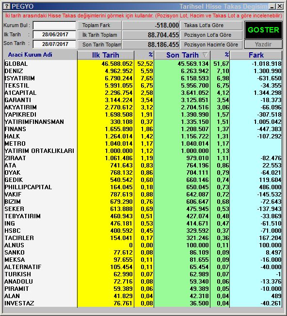Viewport: 287px width, 316px height.
Task: Select the ZIRAAT row
Action: pos(143,158)
